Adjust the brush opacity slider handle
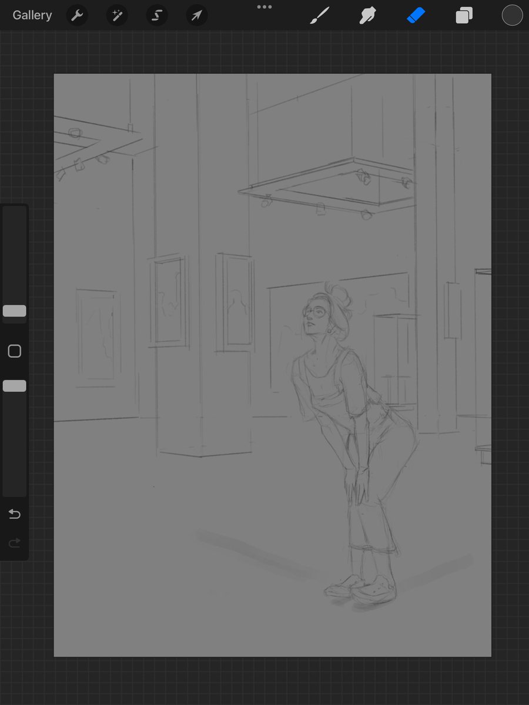Screen dimensions: 529x705 coord(15,385)
